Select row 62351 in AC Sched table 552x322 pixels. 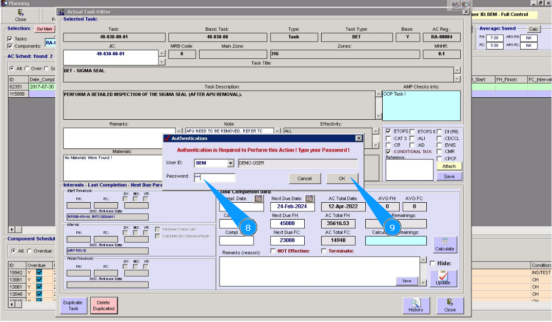coord(32,87)
